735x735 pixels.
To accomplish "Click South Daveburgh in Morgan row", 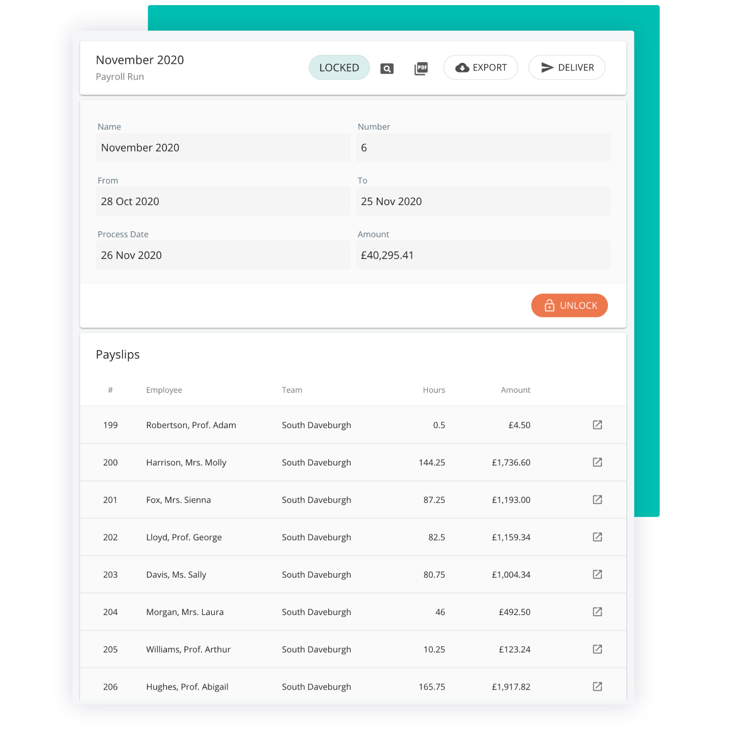I will (x=316, y=612).
